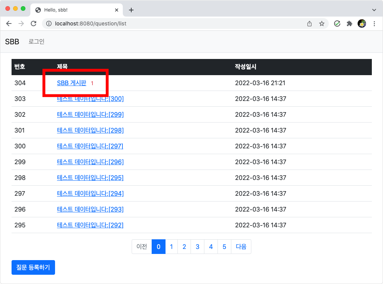383x284 pixels.
Task: Click the row number 295 cell
Action: (x=20, y=225)
